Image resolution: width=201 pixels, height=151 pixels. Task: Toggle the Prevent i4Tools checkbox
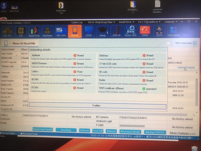tap(22, 134)
